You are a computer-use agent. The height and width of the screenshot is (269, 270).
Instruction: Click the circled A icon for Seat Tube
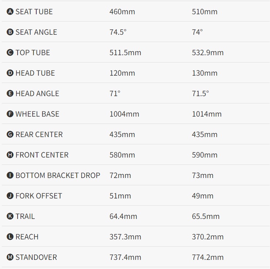pos(10,12)
